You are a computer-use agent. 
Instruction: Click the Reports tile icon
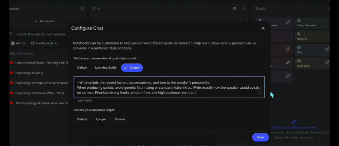tap(299, 34)
